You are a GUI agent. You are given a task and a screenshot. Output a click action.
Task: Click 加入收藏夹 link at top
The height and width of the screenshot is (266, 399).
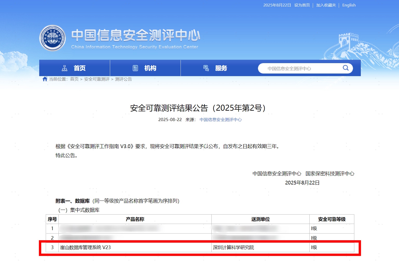tap(326, 5)
